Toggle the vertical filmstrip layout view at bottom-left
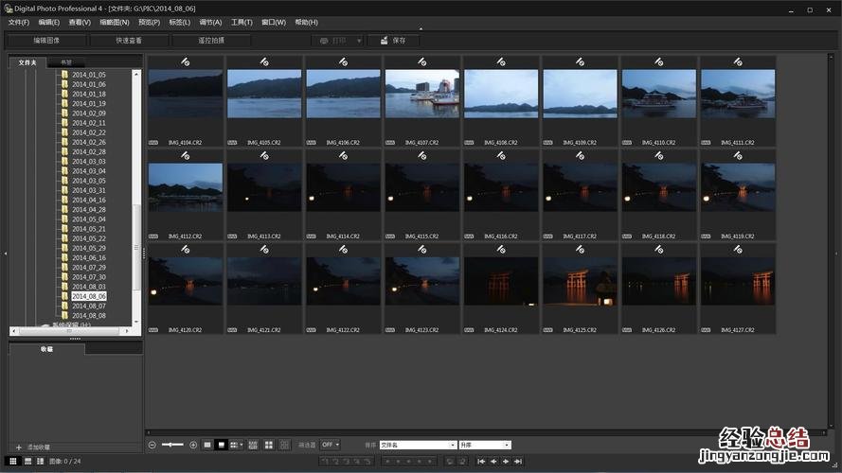The height and width of the screenshot is (473, 842). coord(39,461)
